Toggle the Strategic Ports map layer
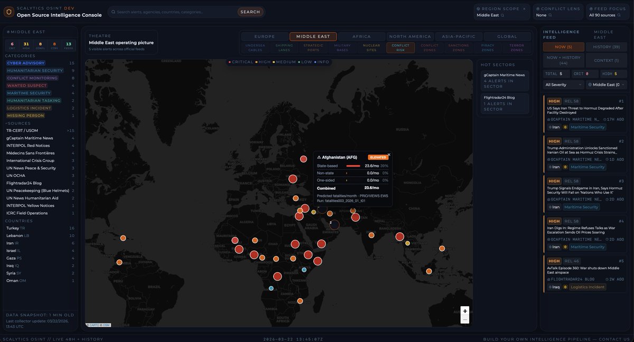Screen dimensions: 634x342 point(313,47)
